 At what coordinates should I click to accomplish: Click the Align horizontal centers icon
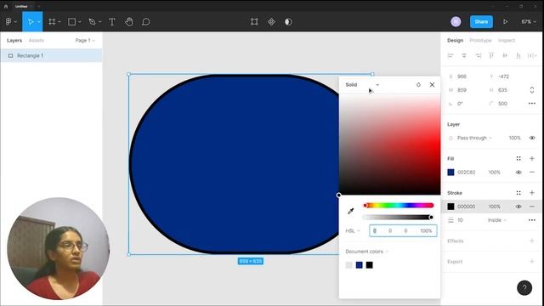coord(464,55)
